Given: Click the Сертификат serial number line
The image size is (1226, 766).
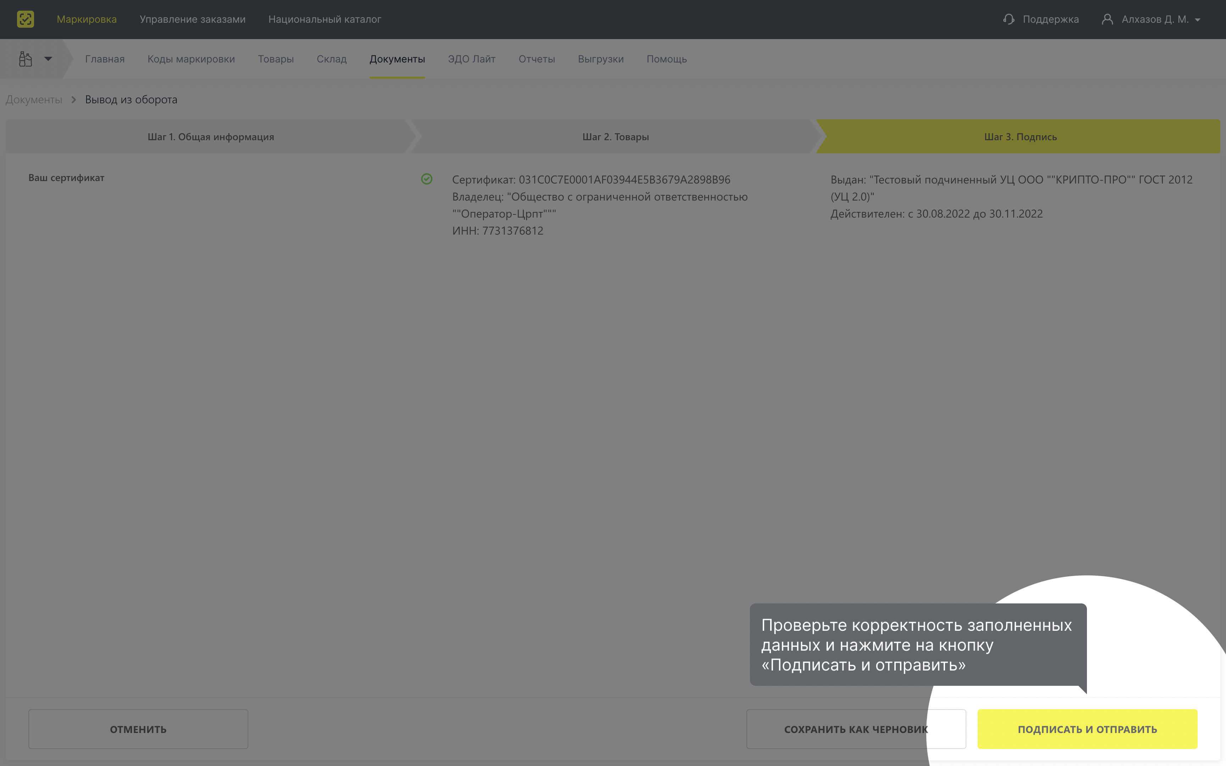Looking at the screenshot, I should (x=591, y=179).
